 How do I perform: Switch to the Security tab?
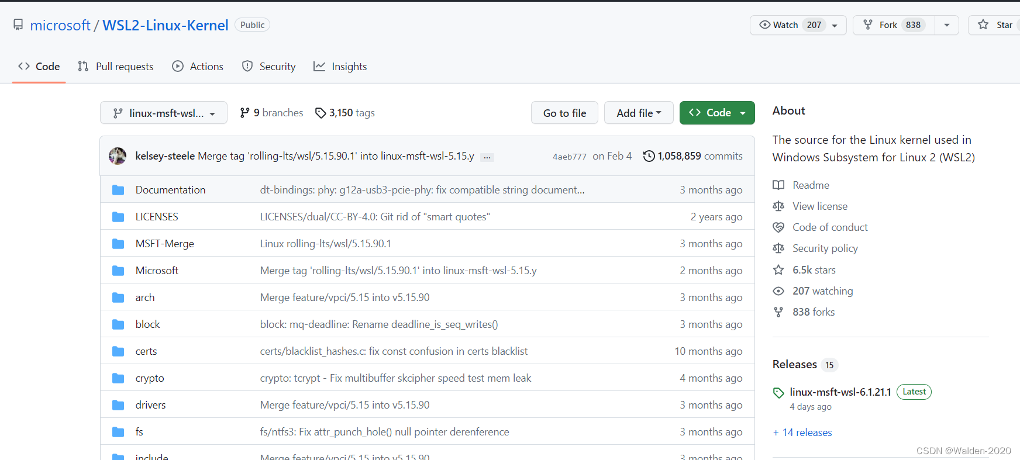click(x=269, y=67)
